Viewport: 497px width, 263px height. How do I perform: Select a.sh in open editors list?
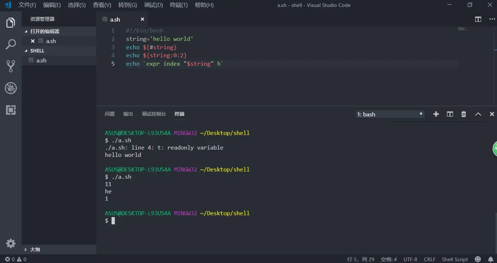pos(59,41)
